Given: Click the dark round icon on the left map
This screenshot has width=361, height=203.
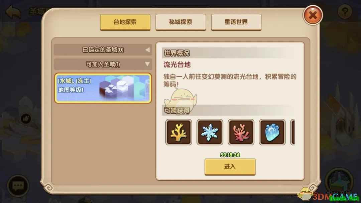Looking at the screenshot, I should (x=26, y=119).
